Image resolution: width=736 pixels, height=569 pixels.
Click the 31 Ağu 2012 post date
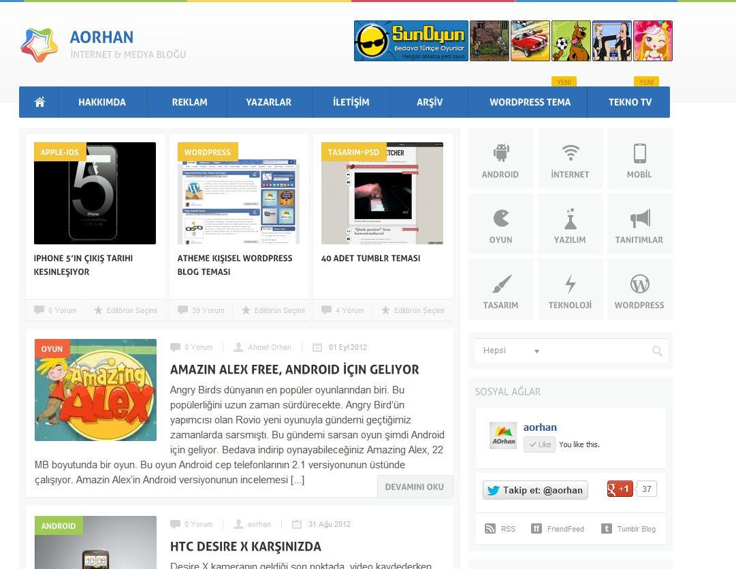click(x=329, y=524)
